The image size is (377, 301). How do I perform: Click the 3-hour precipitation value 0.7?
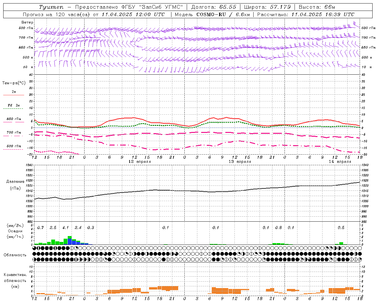[x=41, y=228]
